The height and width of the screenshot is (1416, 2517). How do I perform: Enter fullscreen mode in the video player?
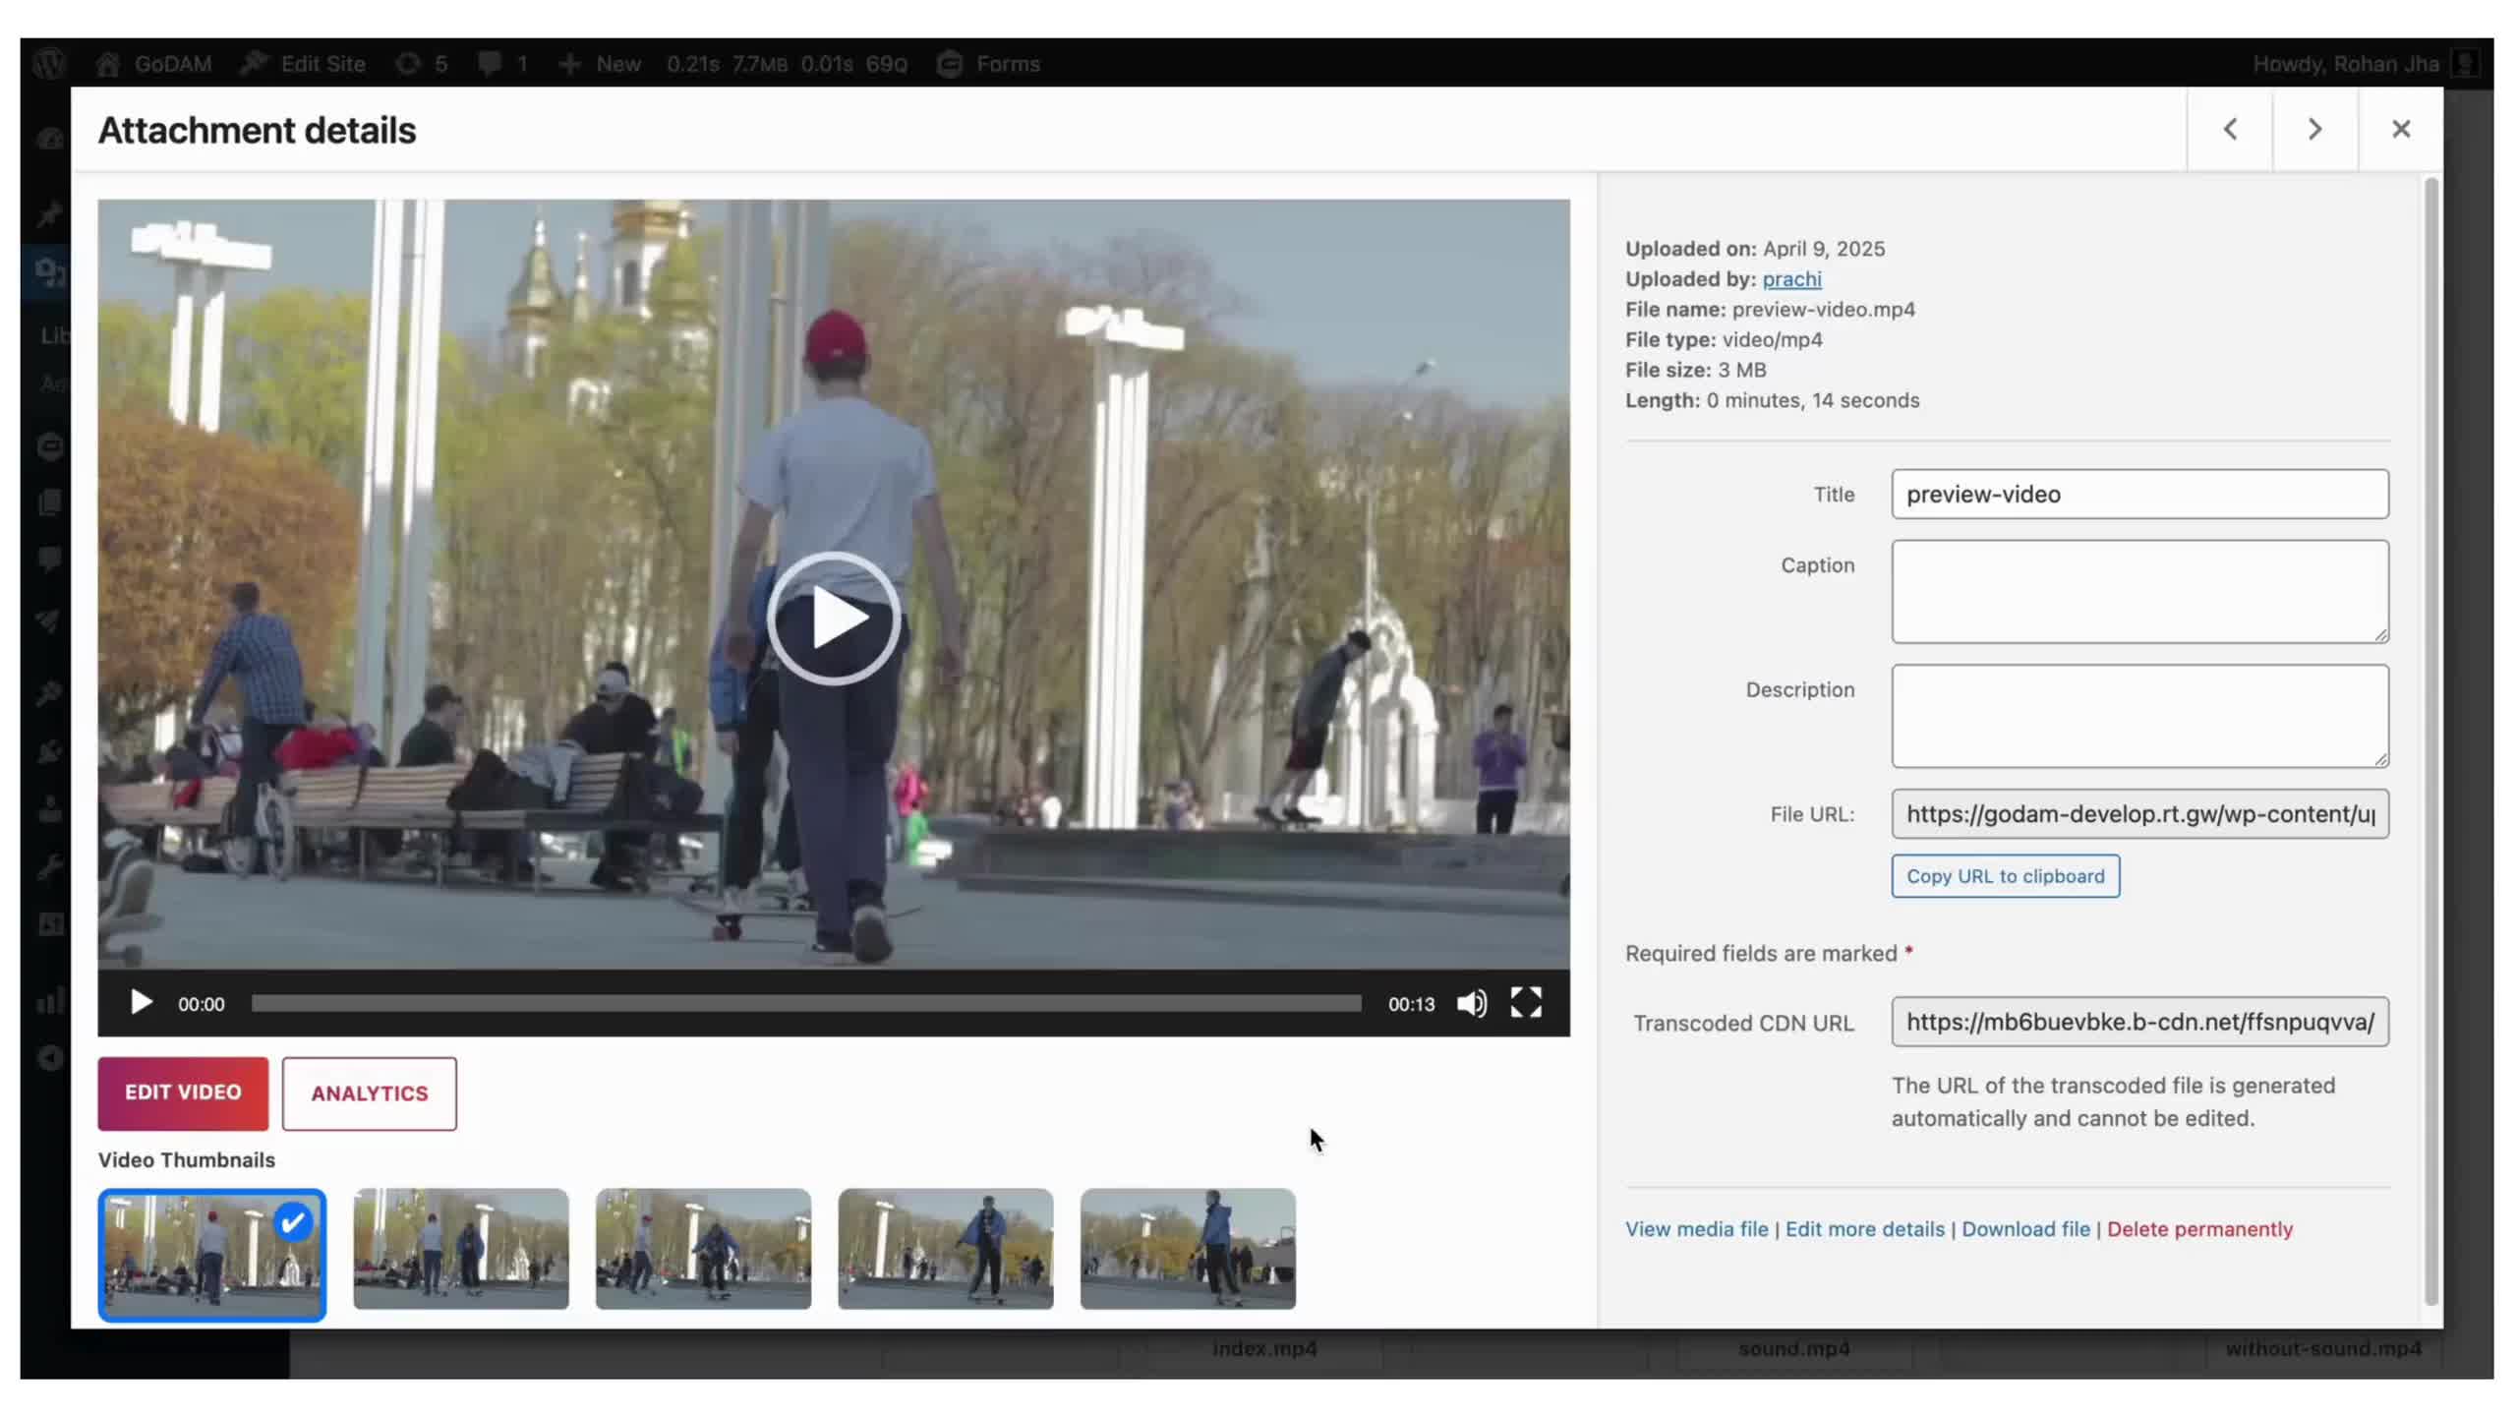pos(1525,1003)
